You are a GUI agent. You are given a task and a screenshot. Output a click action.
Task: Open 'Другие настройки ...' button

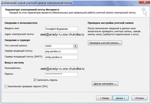105,84
